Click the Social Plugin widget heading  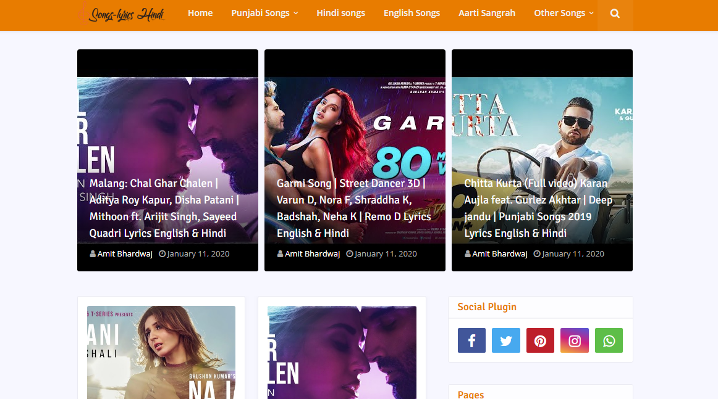pyautogui.click(x=487, y=306)
